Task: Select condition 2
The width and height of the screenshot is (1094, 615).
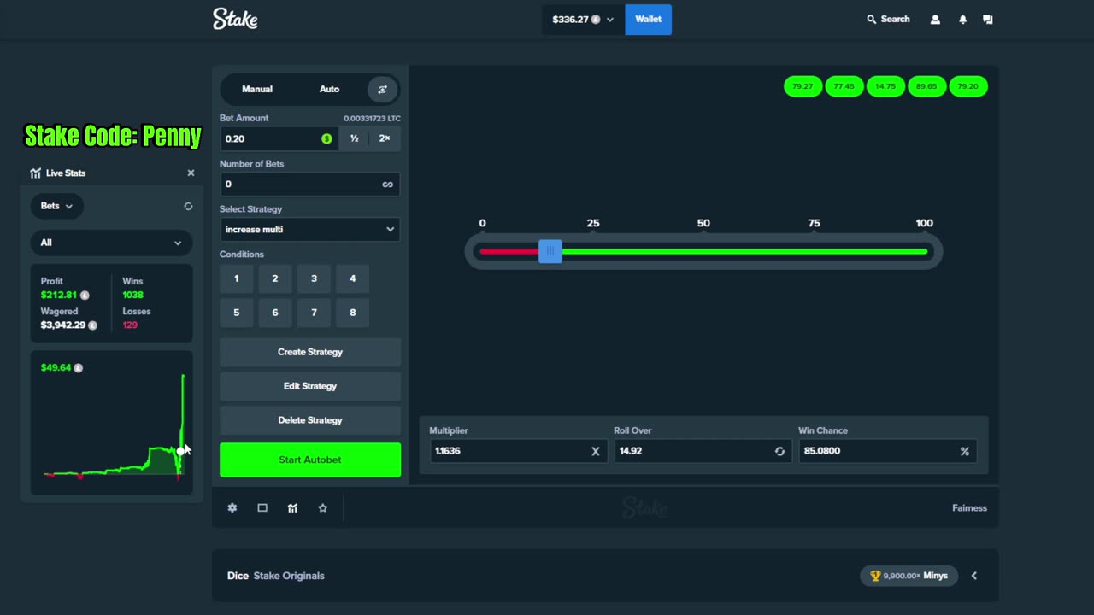Action: [x=275, y=278]
